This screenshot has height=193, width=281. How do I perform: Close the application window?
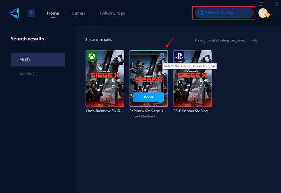tap(277, 4)
